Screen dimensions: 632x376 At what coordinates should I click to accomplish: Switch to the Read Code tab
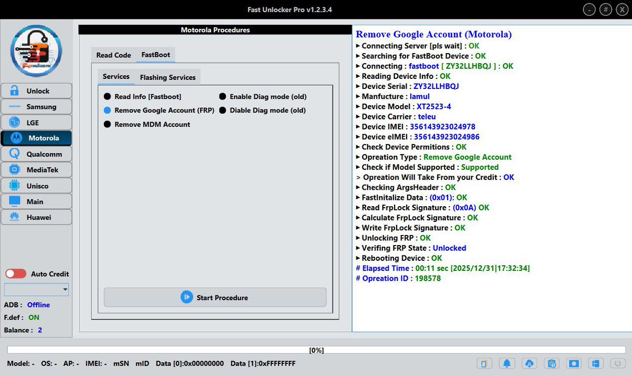114,55
